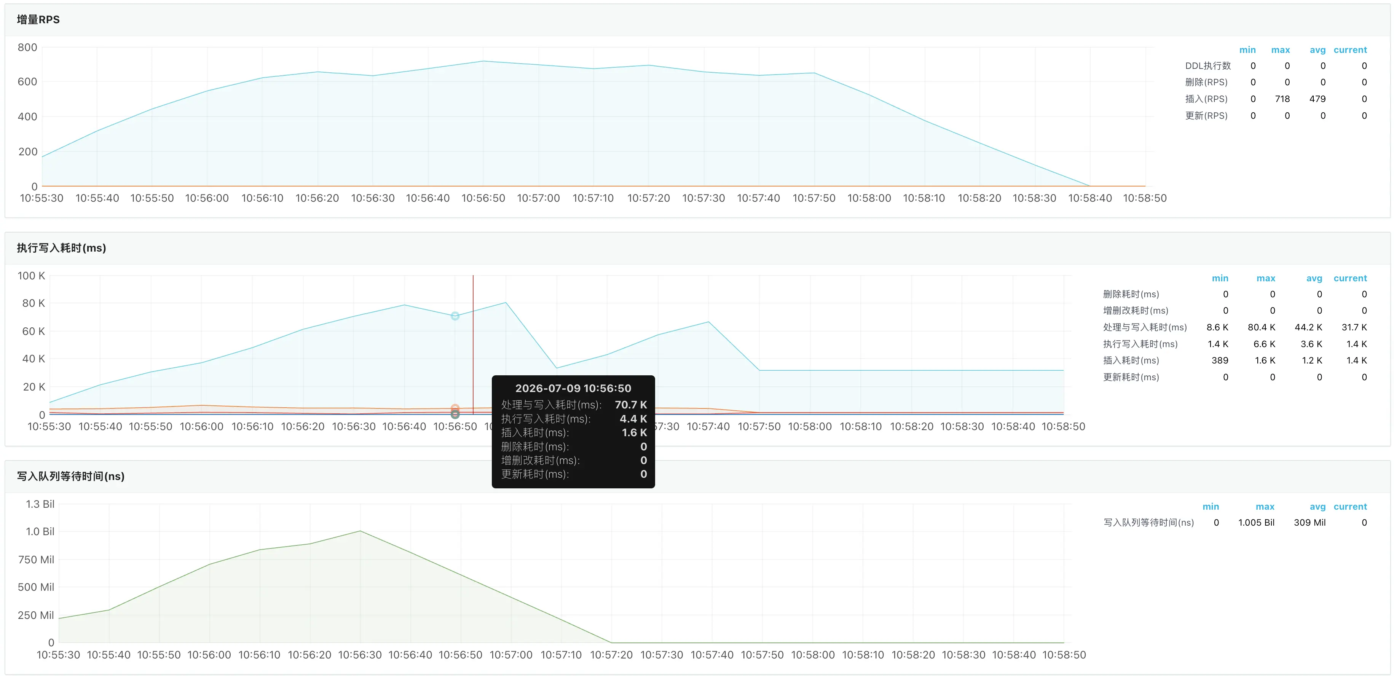Sort the RPS legend by max column
This screenshot has height=676, width=1394.
click(1280, 50)
